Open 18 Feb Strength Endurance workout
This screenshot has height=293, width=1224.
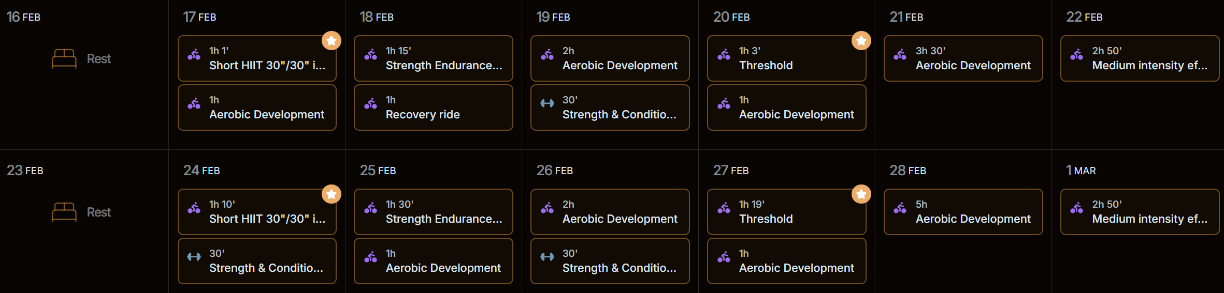[x=434, y=58]
